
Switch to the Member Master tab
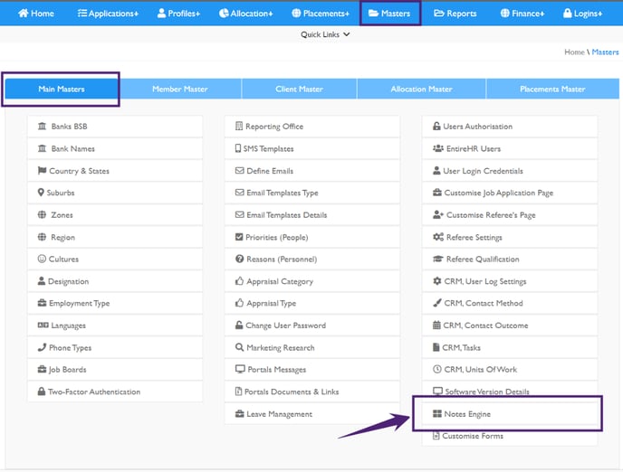pos(180,89)
